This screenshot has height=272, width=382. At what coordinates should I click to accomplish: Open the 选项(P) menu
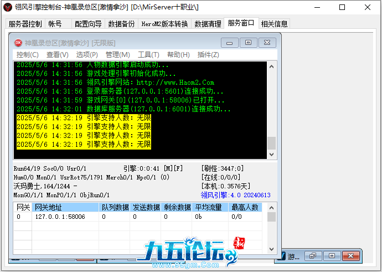point(87,55)
